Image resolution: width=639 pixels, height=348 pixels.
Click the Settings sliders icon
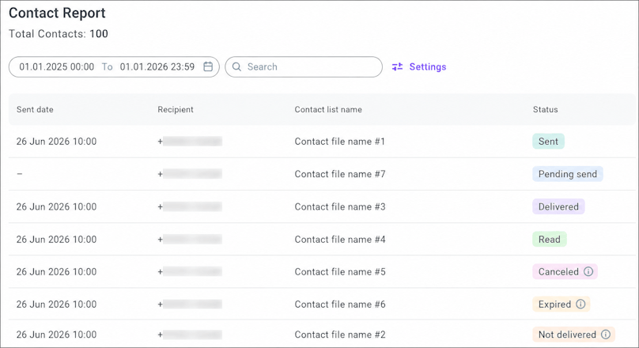click(397, 66)
